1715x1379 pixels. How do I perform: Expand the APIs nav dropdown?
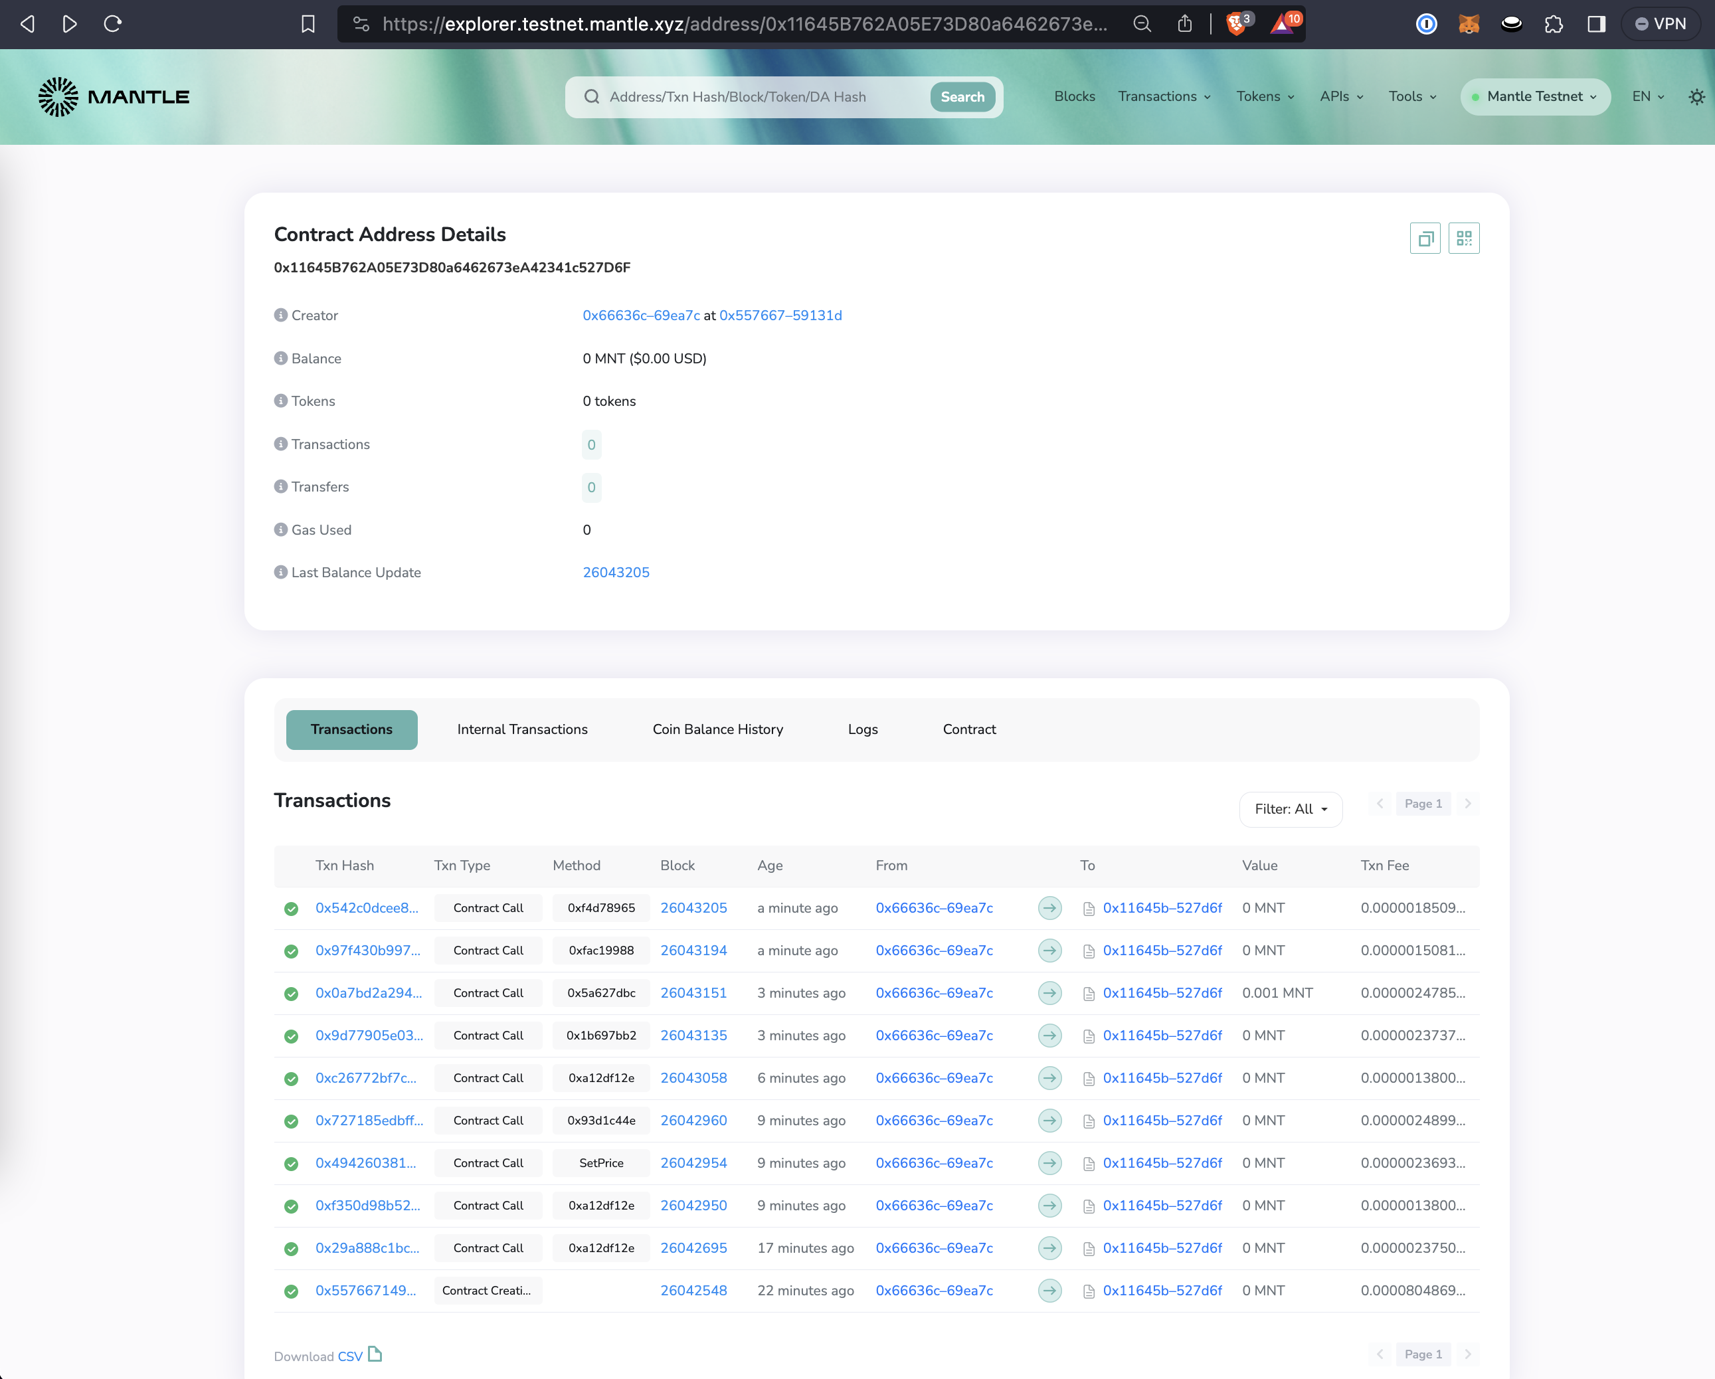(x=1341, y=96)
